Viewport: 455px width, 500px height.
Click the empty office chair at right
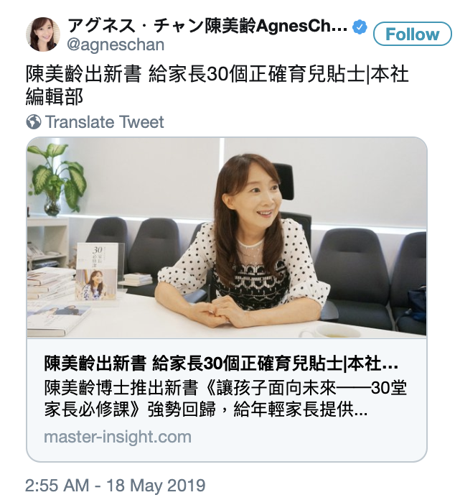point(354,277)
